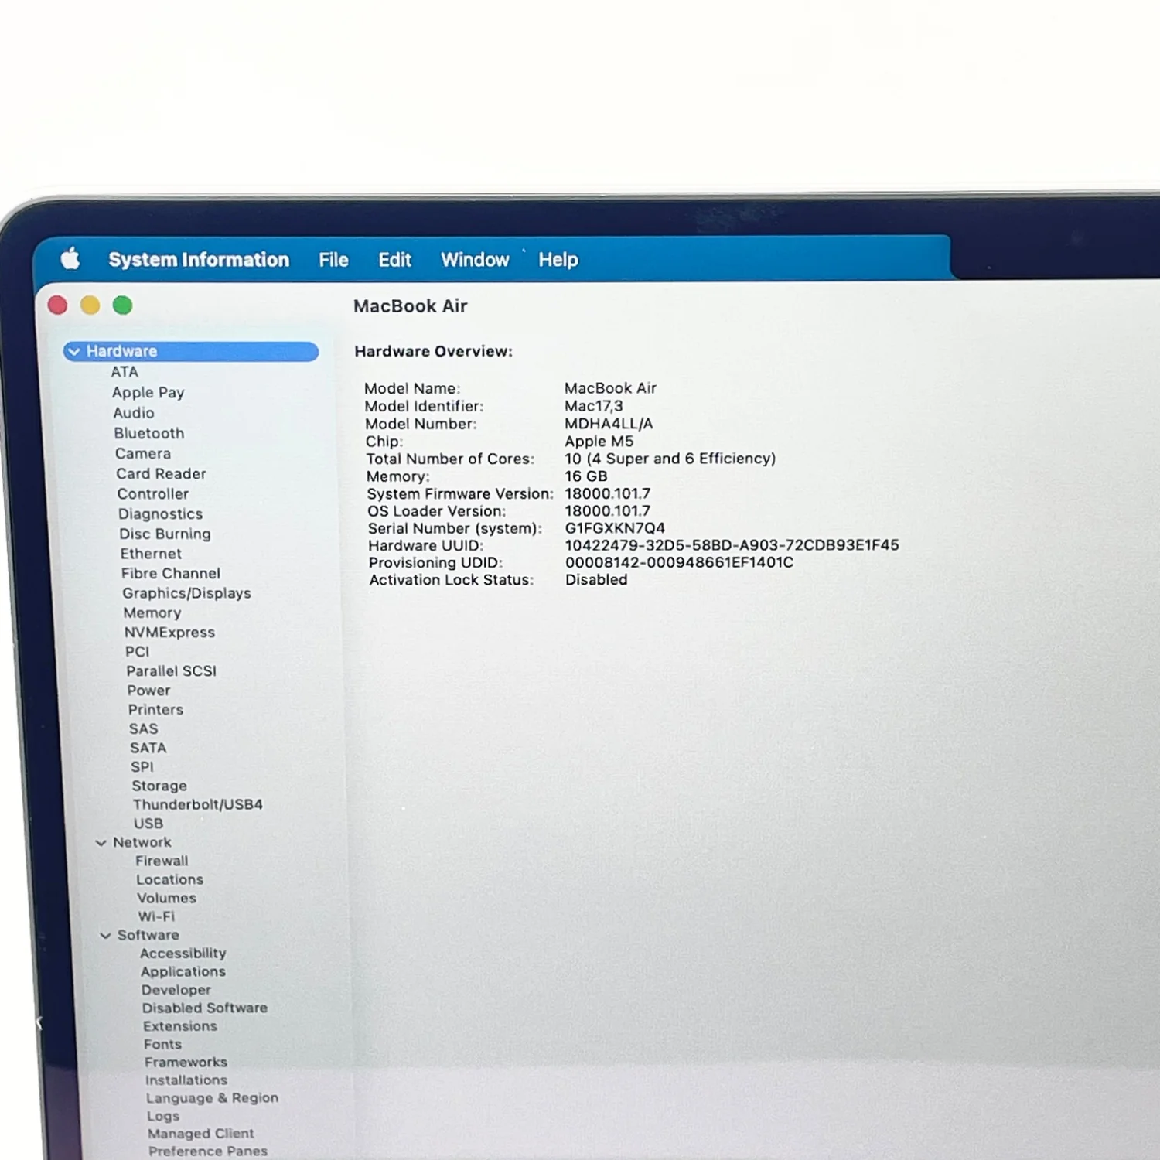Select NVMExpress in the sidebar
Viewport: 1160px width, 1160px height.
pyautogui.click(x=170, y=633)
